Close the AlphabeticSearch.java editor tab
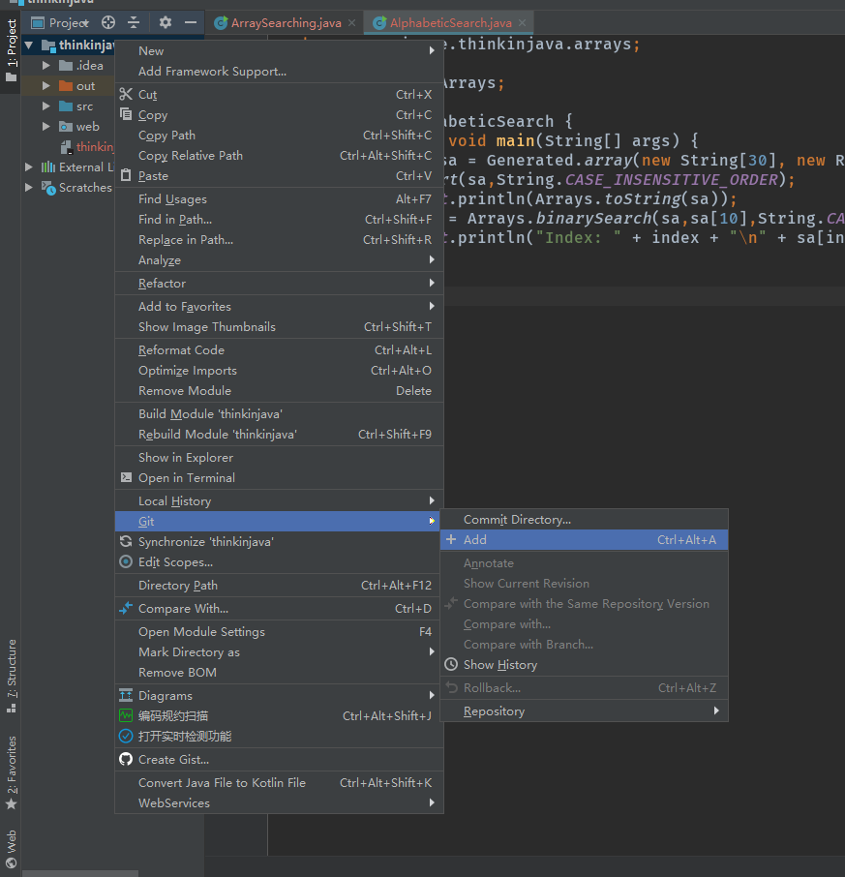 pos(522,22)
